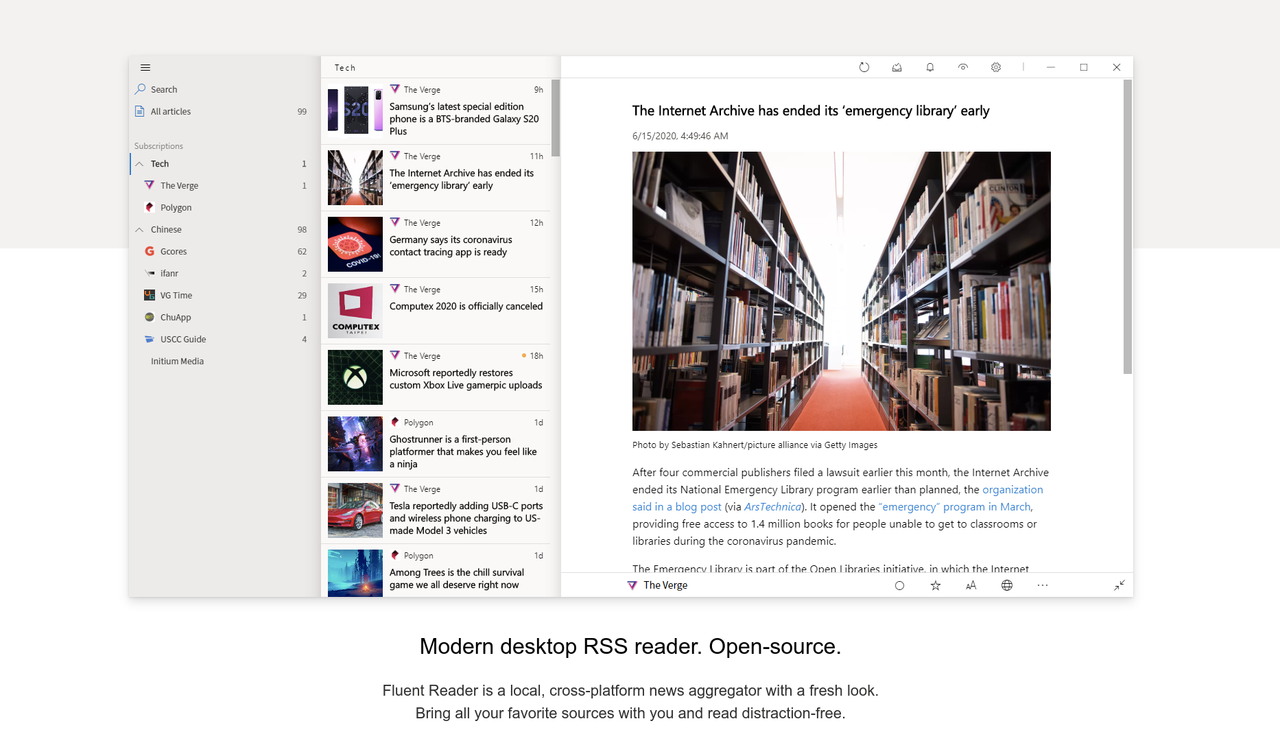Click the refresh feeds icon
The image size is (1280, 730).
click(x=864, y=67)
